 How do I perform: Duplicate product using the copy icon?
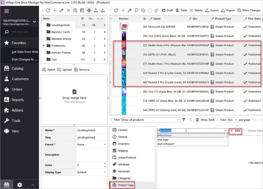143,10
